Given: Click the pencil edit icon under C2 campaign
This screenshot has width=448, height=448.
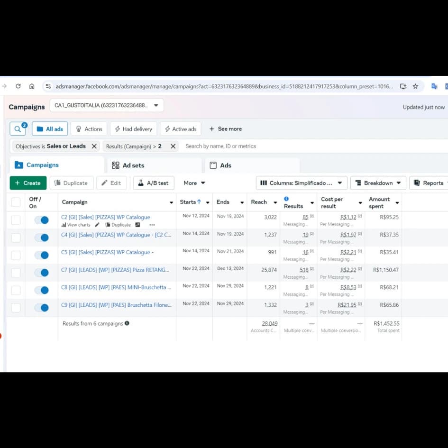Looking at the screenshot, I should coord(97,225).
